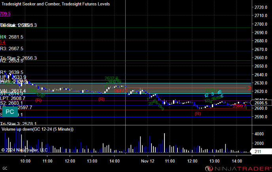The height and width of the screenshot is (172, 272).
Task: Select the volume marker showing 211
Action: pos(261,151)
